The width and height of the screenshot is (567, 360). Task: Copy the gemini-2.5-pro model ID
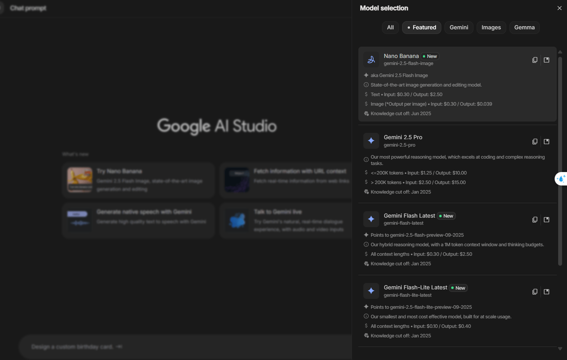(535, 142)
